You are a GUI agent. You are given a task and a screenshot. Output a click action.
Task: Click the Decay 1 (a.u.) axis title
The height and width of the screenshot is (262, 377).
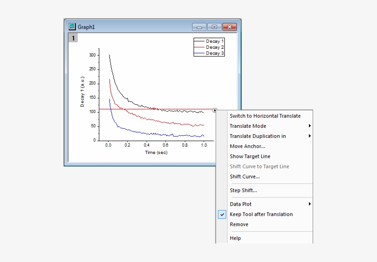coord(82,91)
